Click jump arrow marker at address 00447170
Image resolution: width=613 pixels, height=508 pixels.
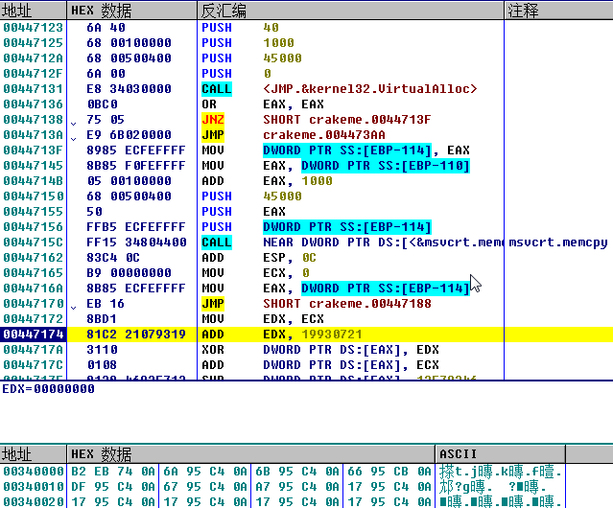pyautogui.click(x=74, y=308)
